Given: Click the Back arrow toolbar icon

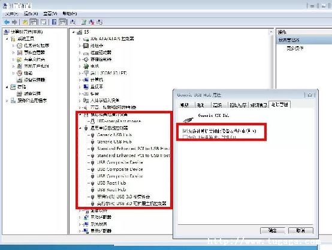Looking at the screenshot, I should point(7,22).
